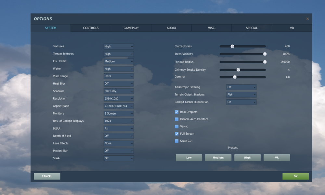Click the Clutter/Grass value 400
This screenshot has height=195, width=325.
point(287,46)
